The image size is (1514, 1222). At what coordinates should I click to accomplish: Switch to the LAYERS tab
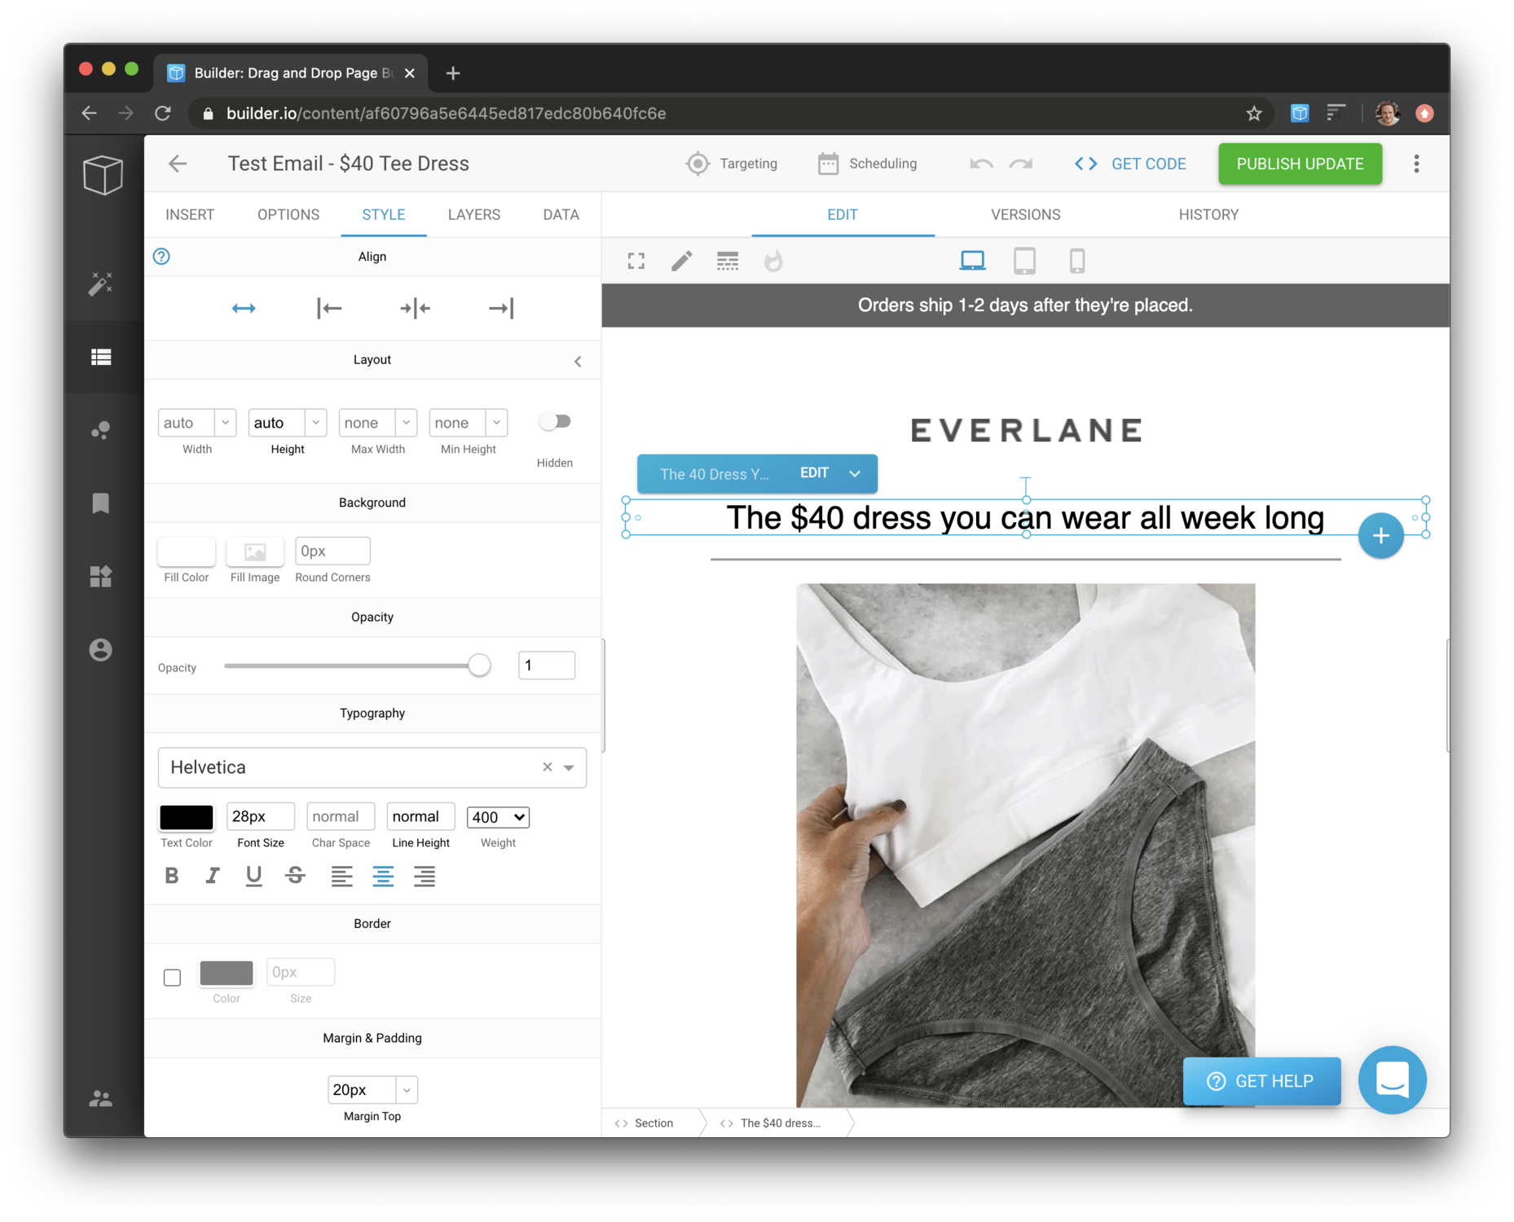pos(473,214)
